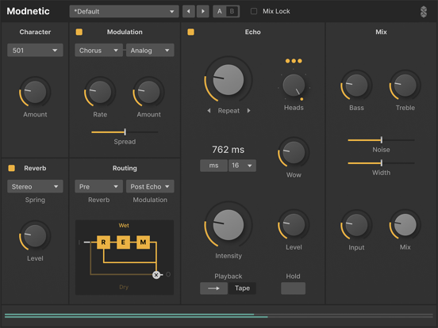Click the Character Amount knob
Viewport: 438px width, 328px height.
tap(35, 92)
